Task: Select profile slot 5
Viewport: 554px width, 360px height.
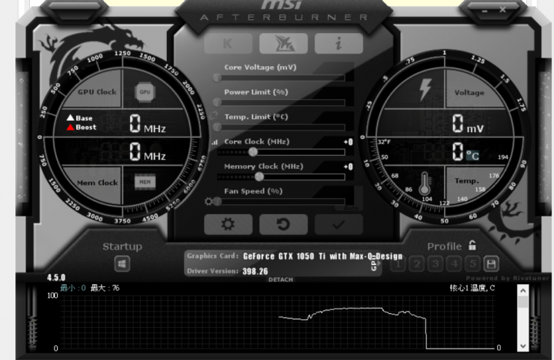Action: [x=472, y=264]
